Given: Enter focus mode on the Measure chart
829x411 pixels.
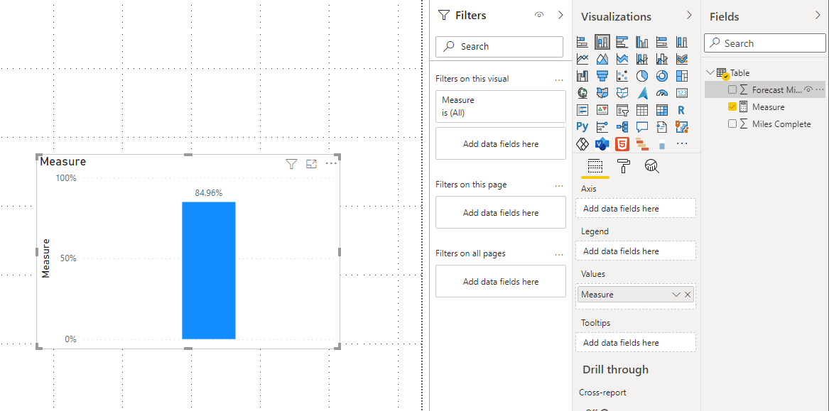Looking at the screenshot, I should [x=311, y=164].
